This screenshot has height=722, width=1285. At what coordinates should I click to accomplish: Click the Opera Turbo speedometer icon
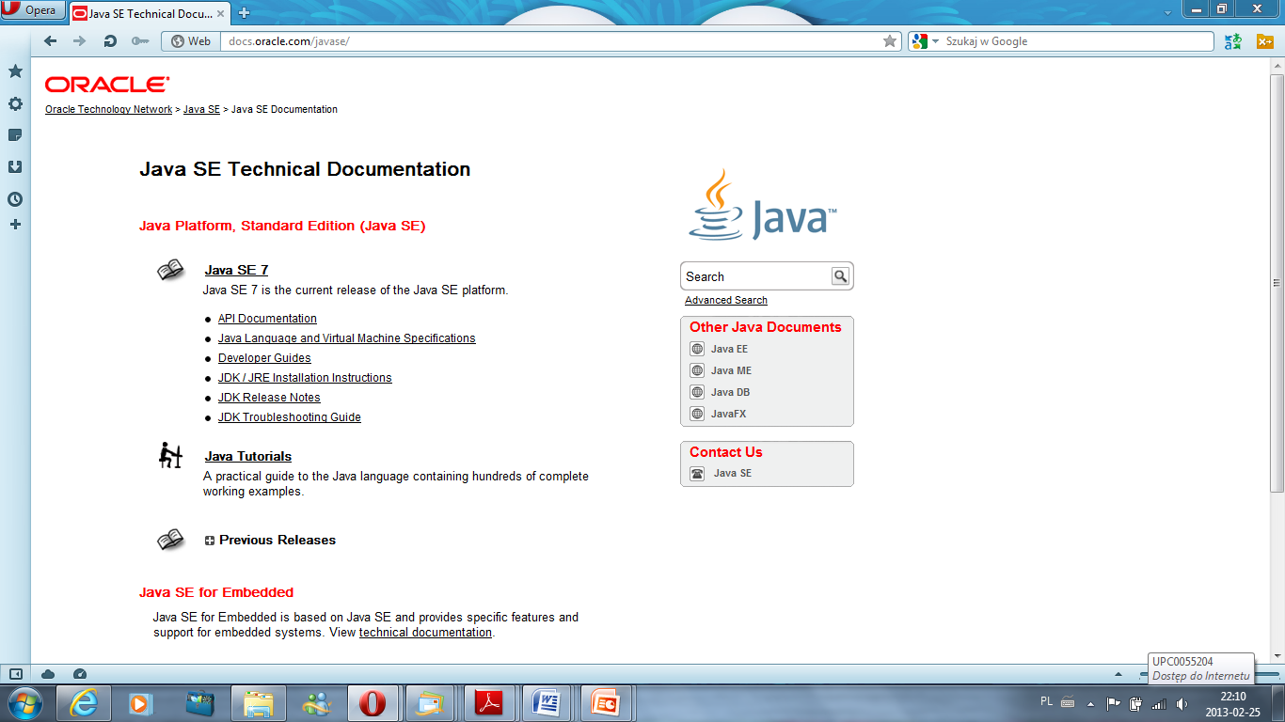click(79, 674)
